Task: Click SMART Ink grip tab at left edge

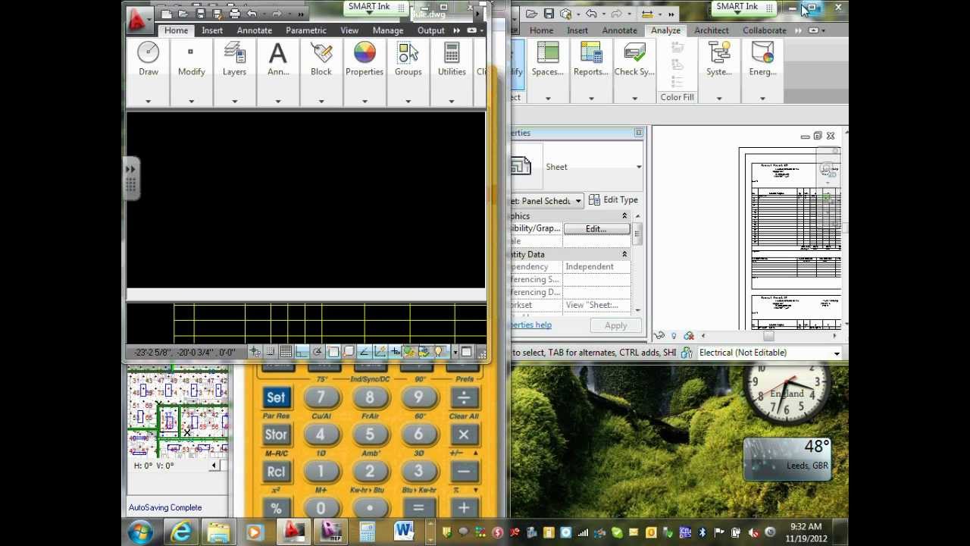Action: click(130, 178)
